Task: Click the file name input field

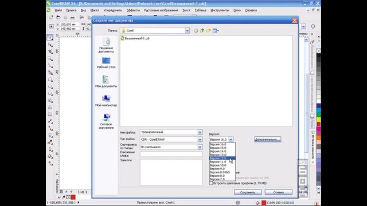Action: 169,132
